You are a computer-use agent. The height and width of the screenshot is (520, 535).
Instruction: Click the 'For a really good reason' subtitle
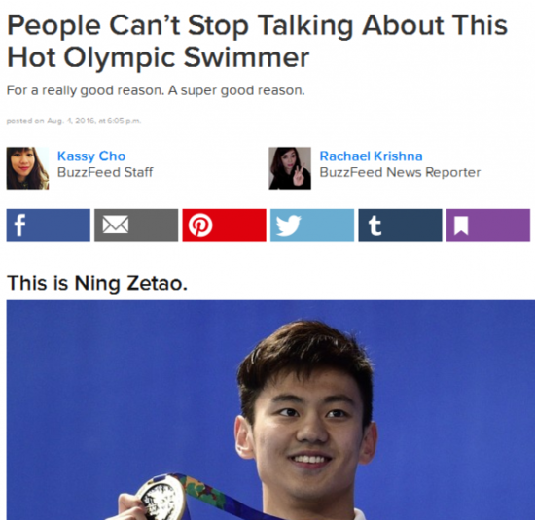coord(156,90)
